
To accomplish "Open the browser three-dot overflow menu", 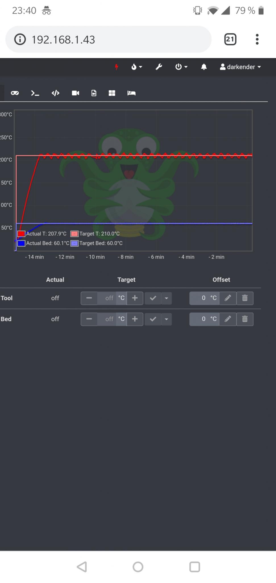I will click(257, 39).
